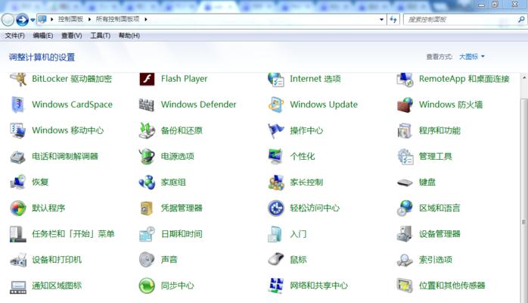
Task: Open the 电话和调制解调器 icon
Action: (18, 156)
